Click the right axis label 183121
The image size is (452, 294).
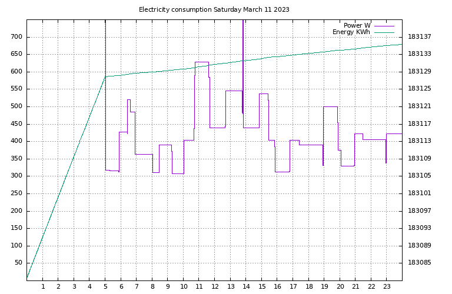point(420,106)
